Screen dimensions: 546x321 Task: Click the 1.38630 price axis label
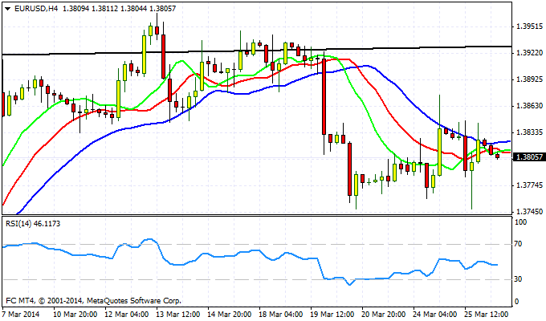point(529,106)
